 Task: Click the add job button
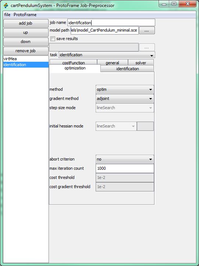[x=26, y=23]
